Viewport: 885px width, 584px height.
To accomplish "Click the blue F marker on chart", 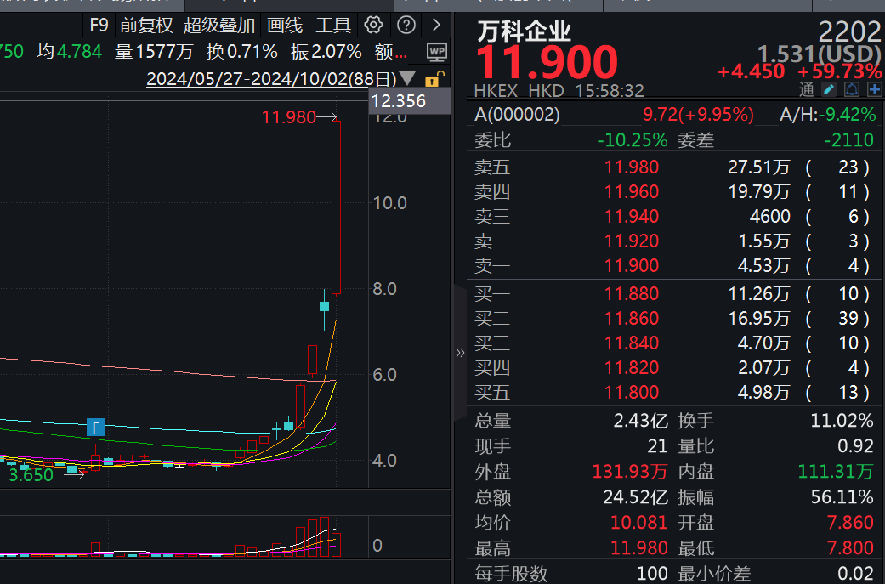I will click(x=96, y=428).
